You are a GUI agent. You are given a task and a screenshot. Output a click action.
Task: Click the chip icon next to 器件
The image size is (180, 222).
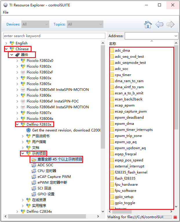17,55
